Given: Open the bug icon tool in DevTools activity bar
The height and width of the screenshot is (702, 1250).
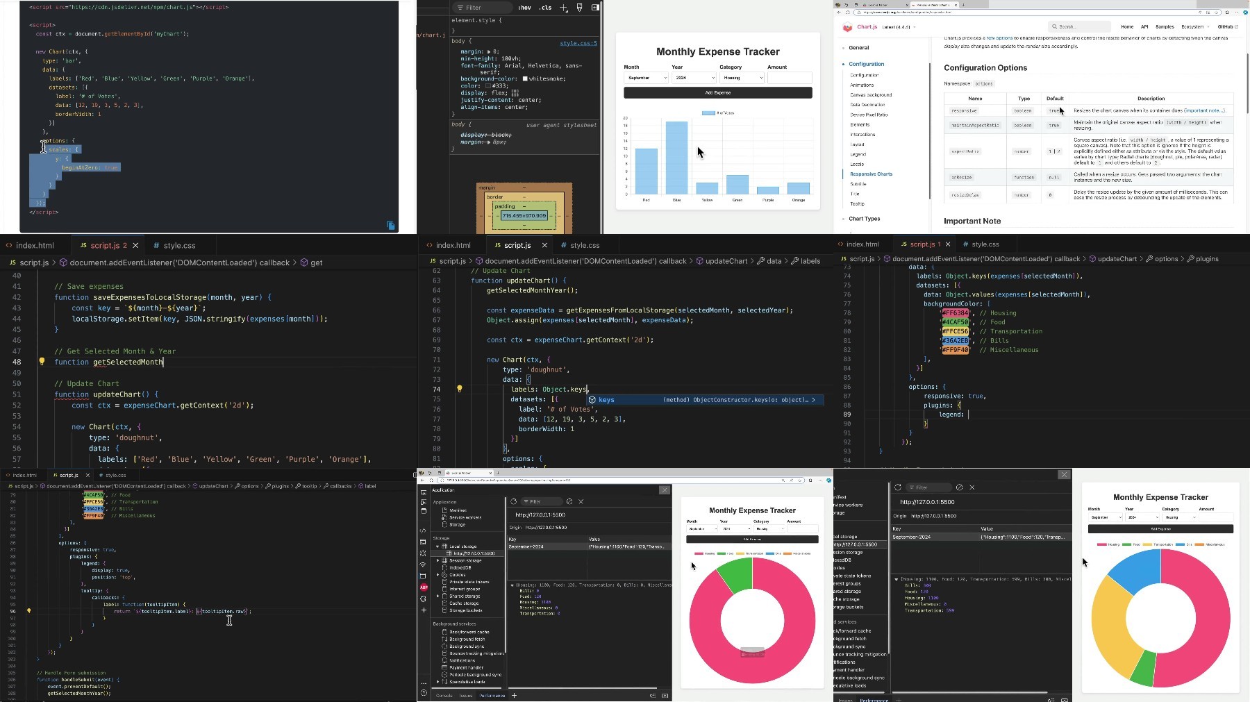Looking at the screenshot, I should (x=424, y=553).
